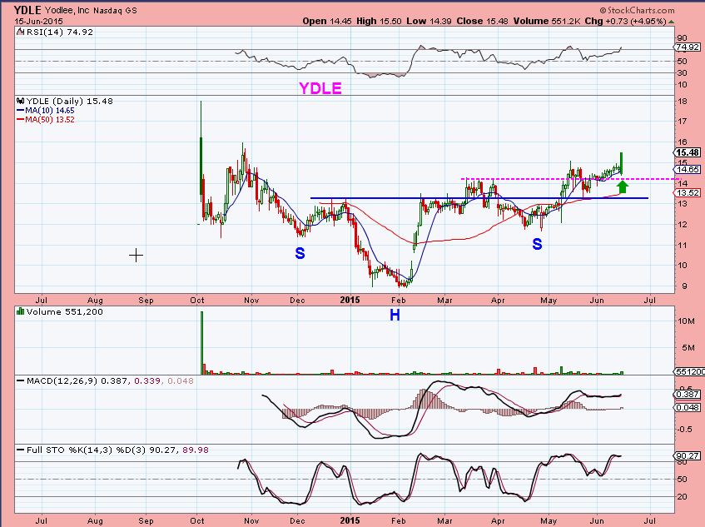The image size is (705, 527).
Task: Click the 'Close 15.48' header value
Action: [x=482, y=21]
